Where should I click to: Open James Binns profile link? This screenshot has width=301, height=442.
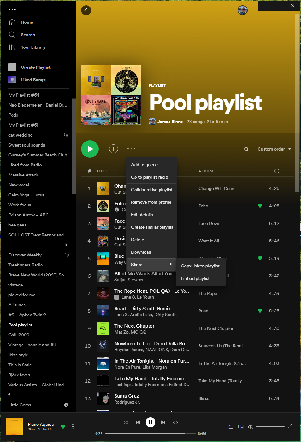[170, 122]
